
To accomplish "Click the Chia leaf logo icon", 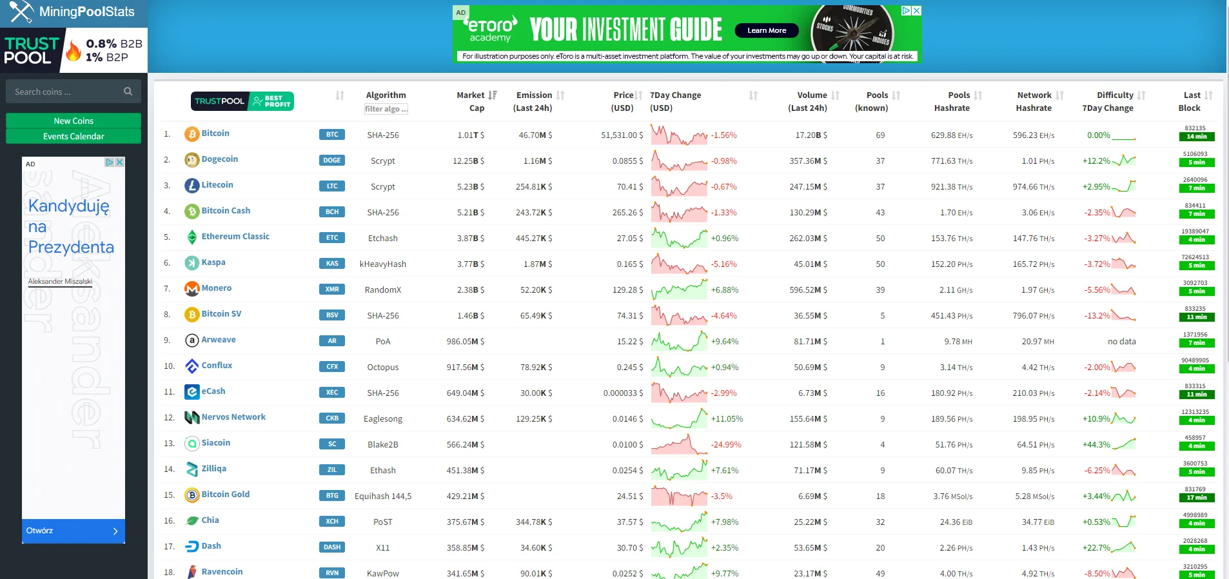I will 192,521.
